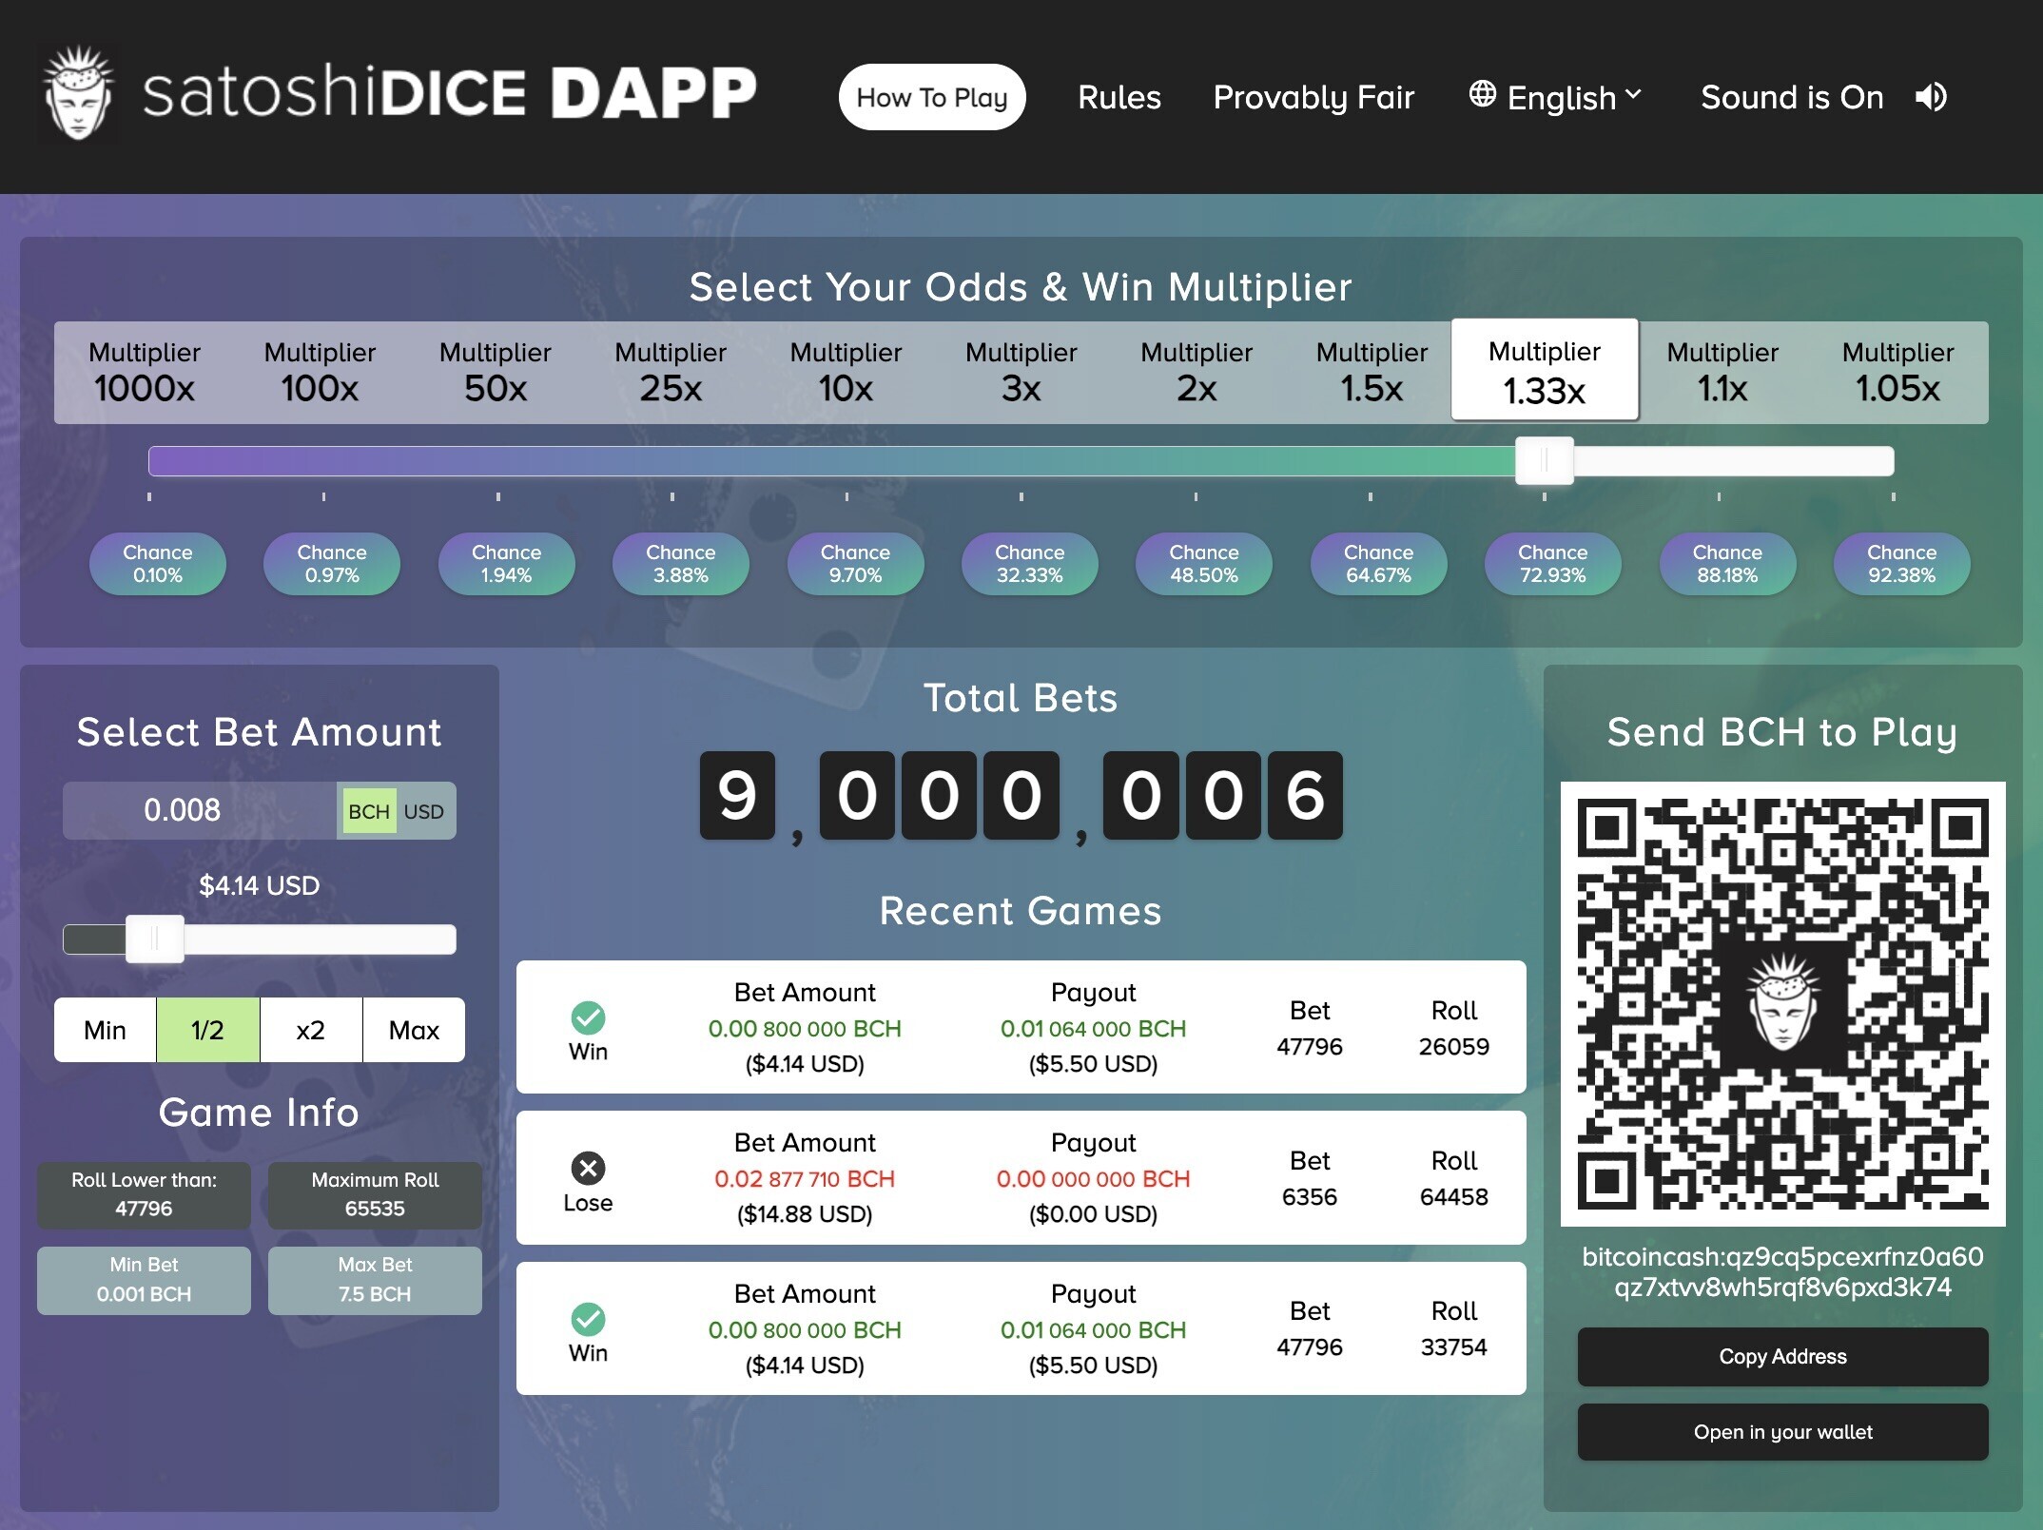This screenshot has width=2043, height=1530.
Task: Click Bet value 6356
Action: pos(1310,1197)
